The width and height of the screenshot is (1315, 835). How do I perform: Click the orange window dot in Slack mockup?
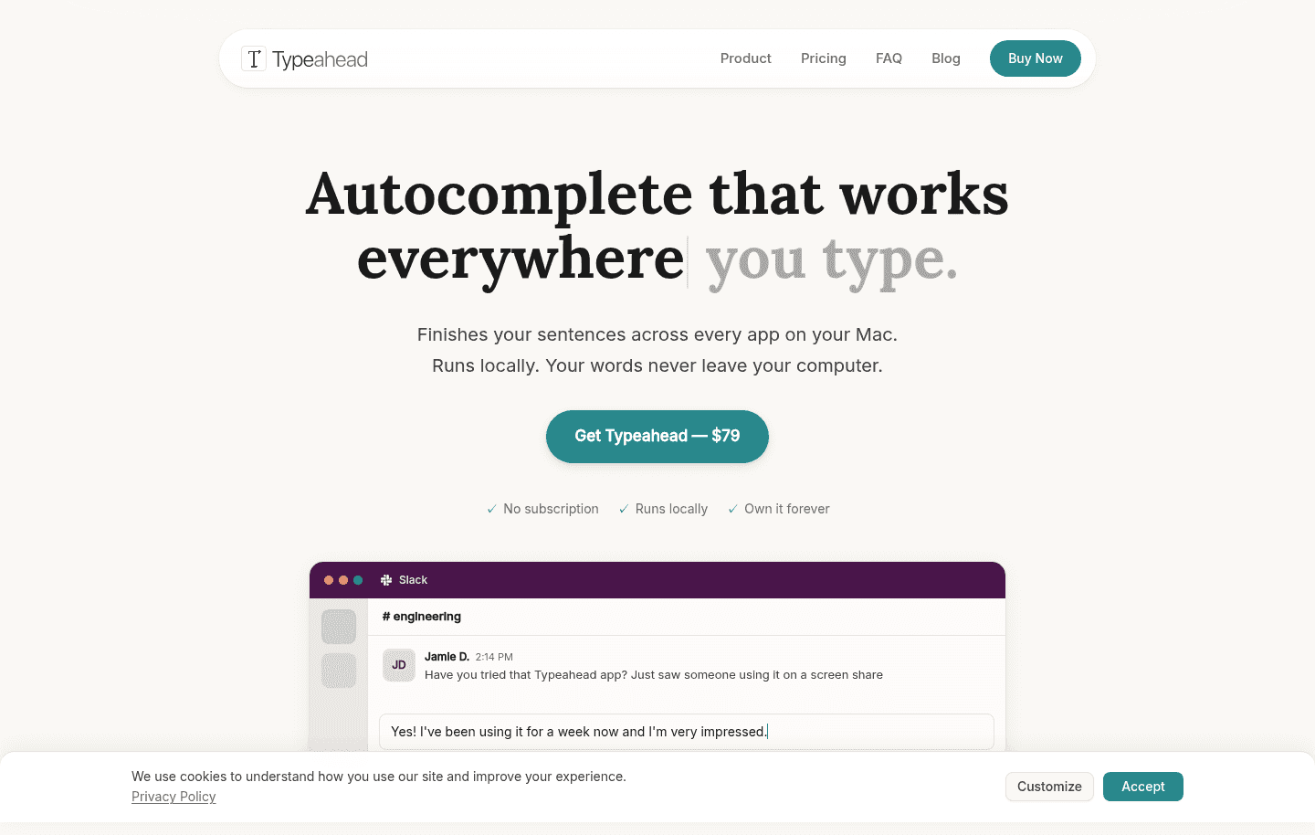point(343,580)
